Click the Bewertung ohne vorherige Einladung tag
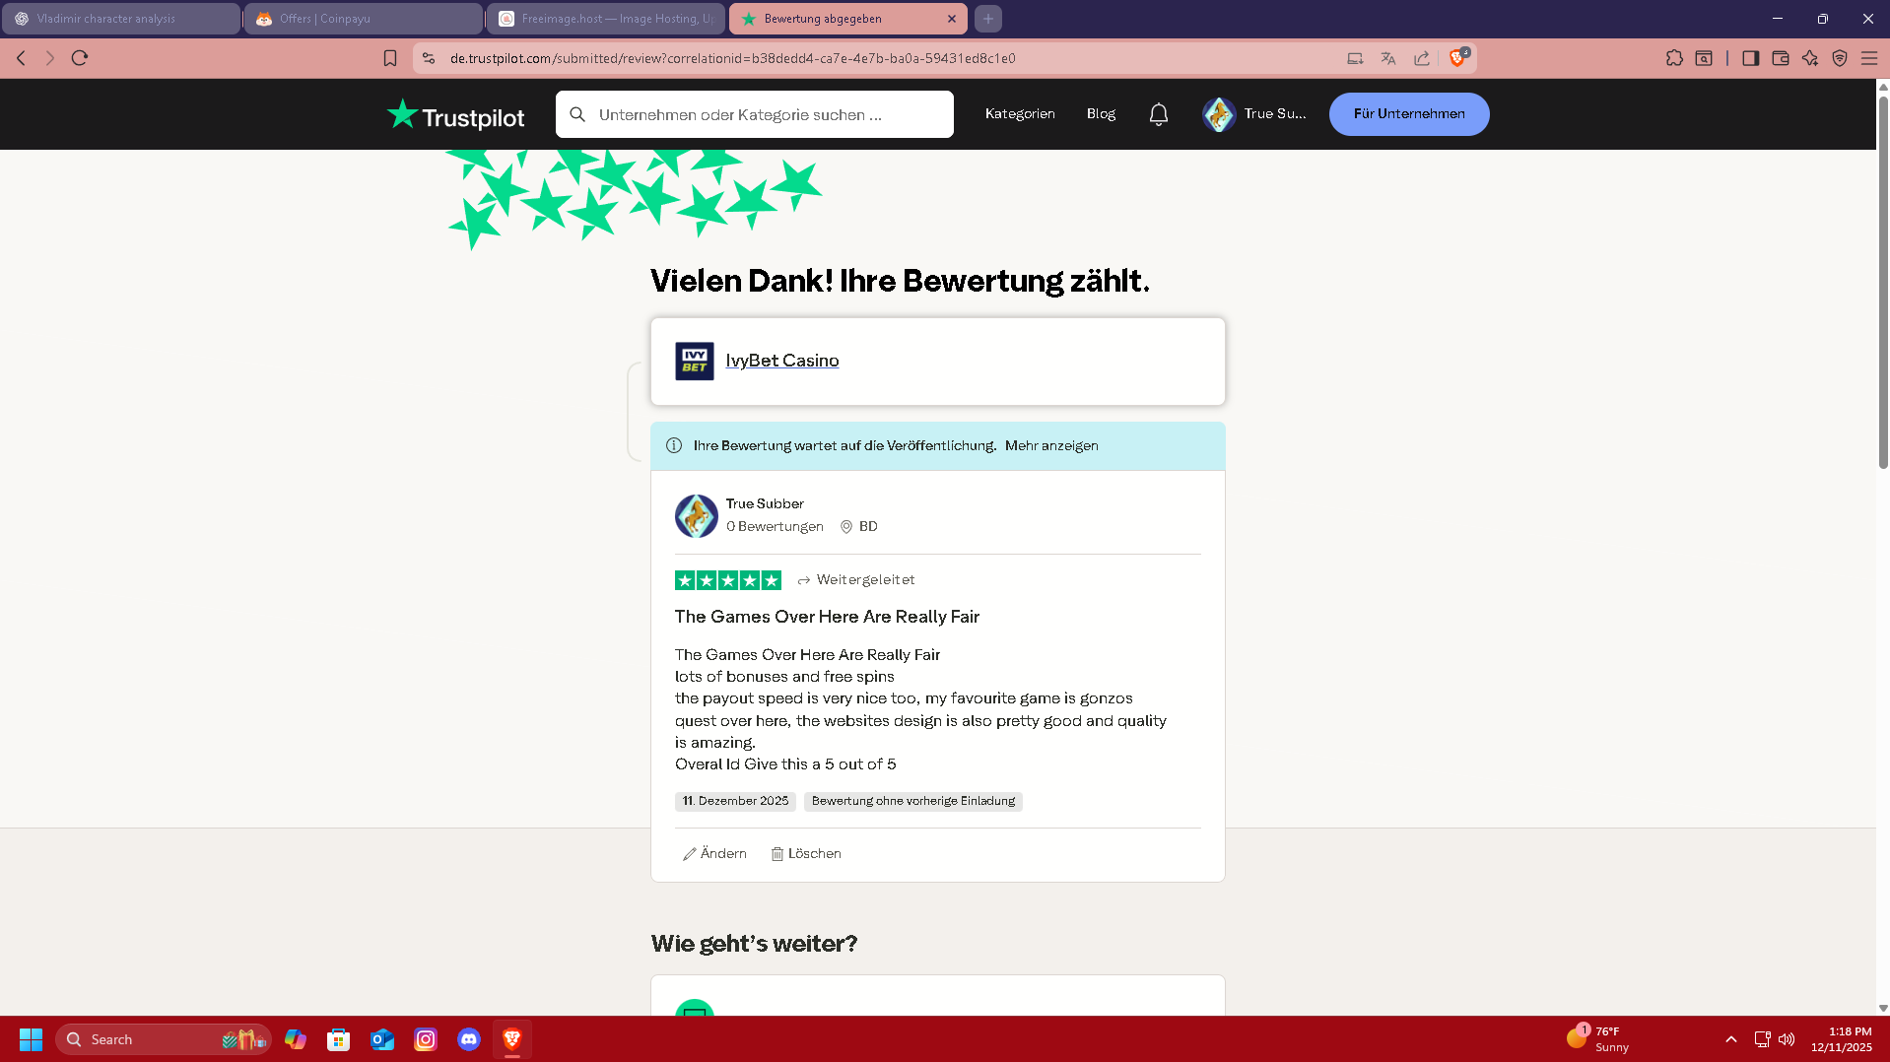Viewport: 1890px width, 1062px height. point(913,801)
